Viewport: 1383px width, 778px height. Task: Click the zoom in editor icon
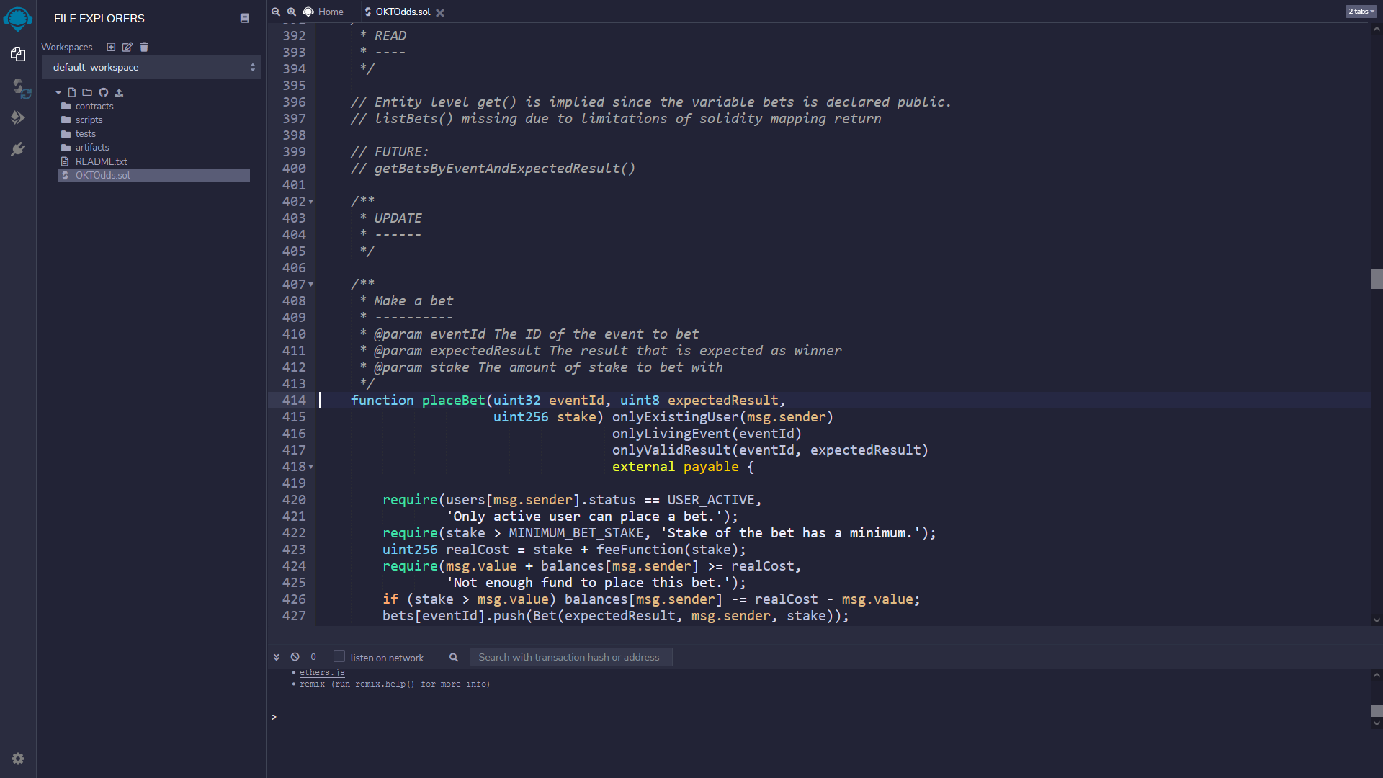pyautogui.click(x=292, y=12)
